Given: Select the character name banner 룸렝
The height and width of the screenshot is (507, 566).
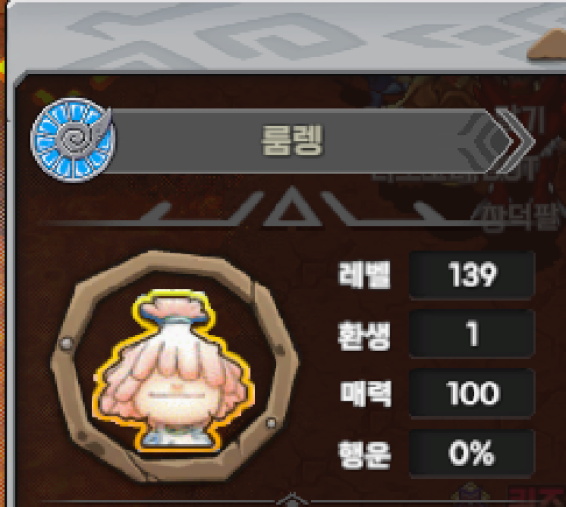Looking at the screenshot, I should pos(291,141).
